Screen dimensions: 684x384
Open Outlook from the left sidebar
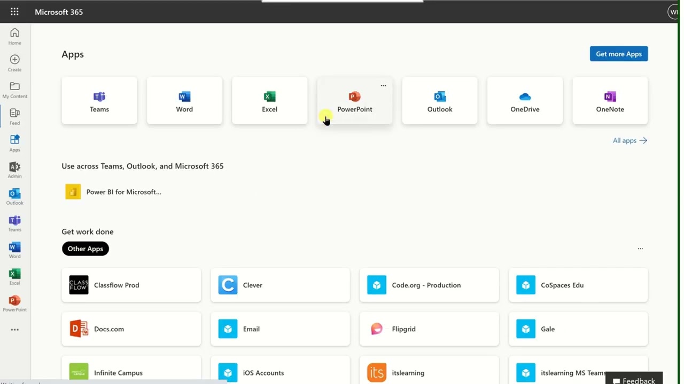(x=14, y=196)
